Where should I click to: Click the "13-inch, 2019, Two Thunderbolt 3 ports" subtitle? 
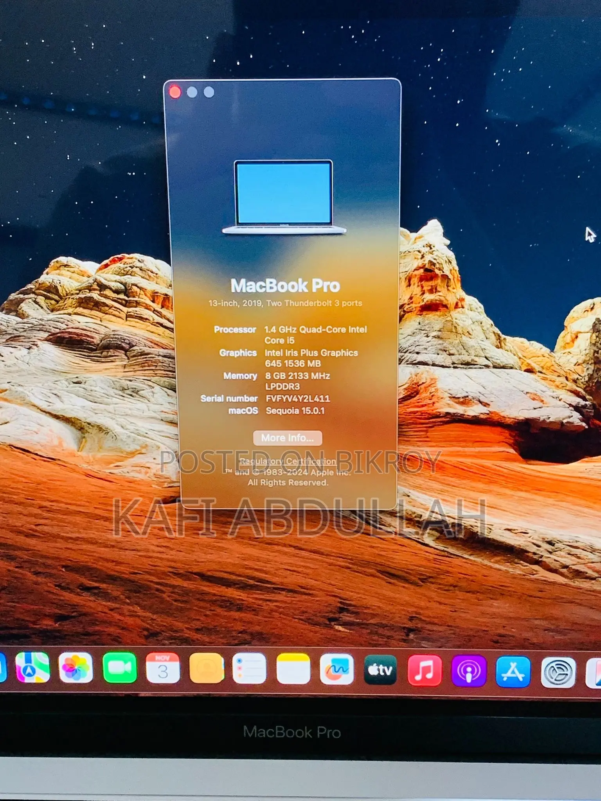click(285, 303)
